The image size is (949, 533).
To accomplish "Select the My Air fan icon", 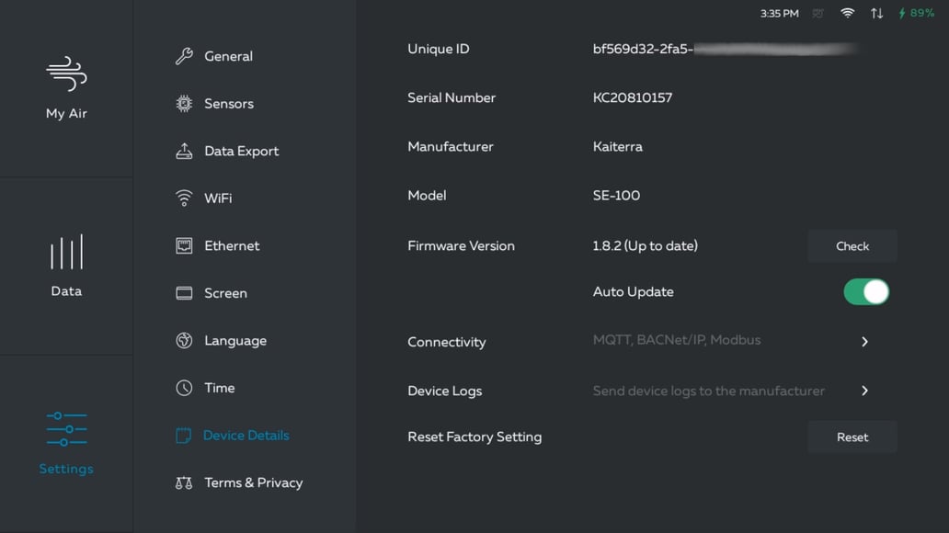I will tap(65, 74).
